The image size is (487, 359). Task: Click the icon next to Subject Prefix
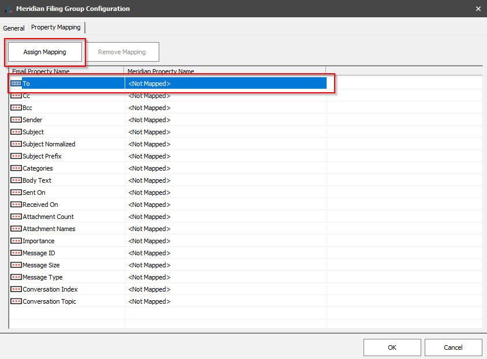click(x=16, y=156)
